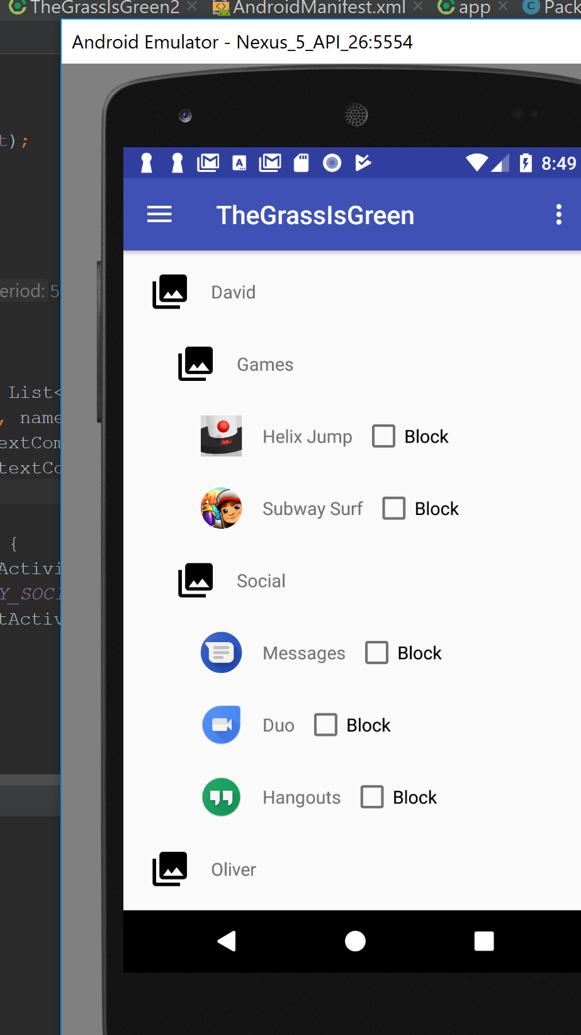Screen dimensions: 581x1035
Task: Tap the Duo app icon
Action: coord(221,725)
